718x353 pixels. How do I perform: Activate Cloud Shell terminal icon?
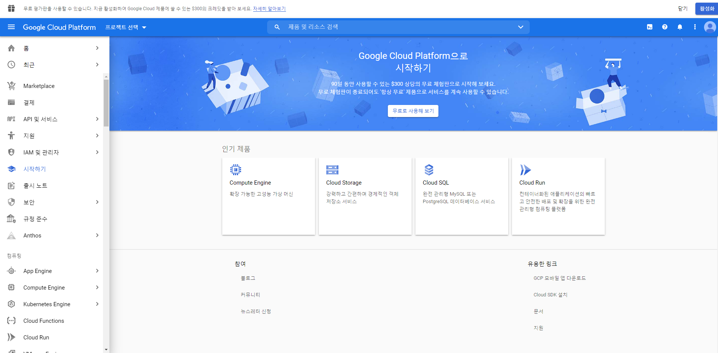650,27
